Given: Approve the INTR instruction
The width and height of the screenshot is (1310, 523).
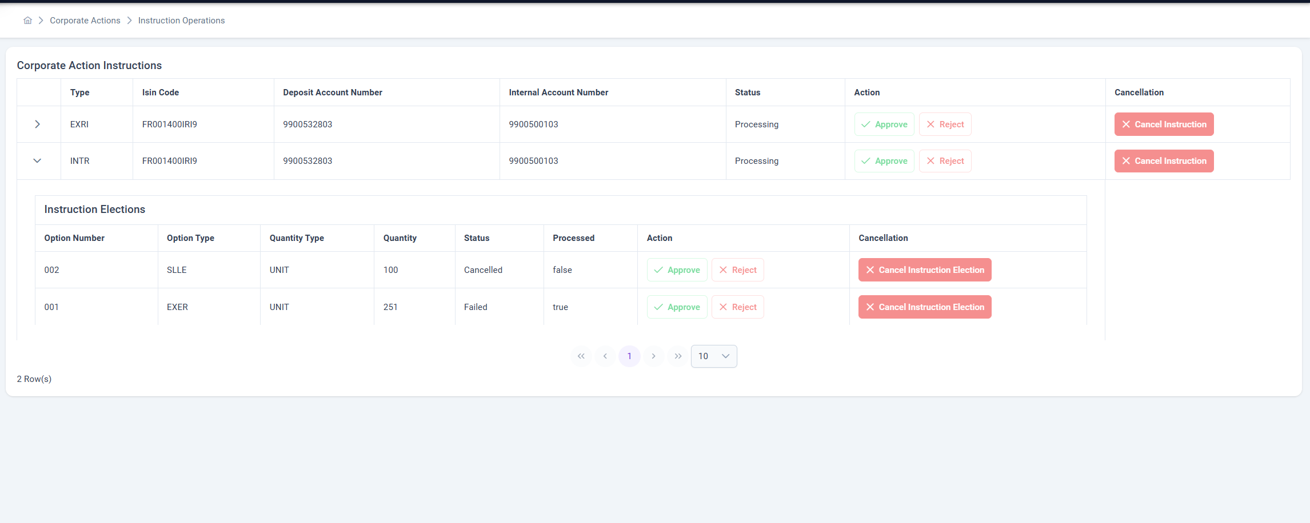Looking at the screenshot, I should [x=884, y=160].
